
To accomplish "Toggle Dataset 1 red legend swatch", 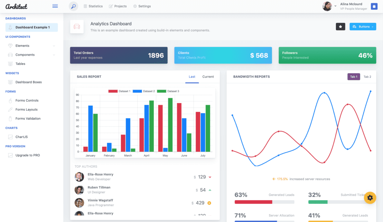I will pos(113,91).
